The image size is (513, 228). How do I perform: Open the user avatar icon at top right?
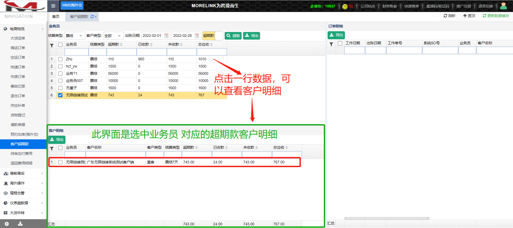503,6
